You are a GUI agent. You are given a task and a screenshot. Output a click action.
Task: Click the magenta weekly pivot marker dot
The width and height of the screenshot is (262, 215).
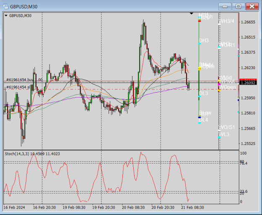(x=219, y=85)
